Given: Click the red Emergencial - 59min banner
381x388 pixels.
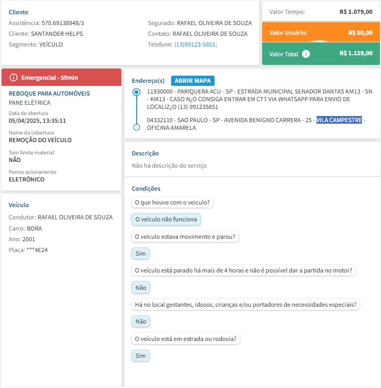Looking at the screenshot, I should (x=61, y=77).
